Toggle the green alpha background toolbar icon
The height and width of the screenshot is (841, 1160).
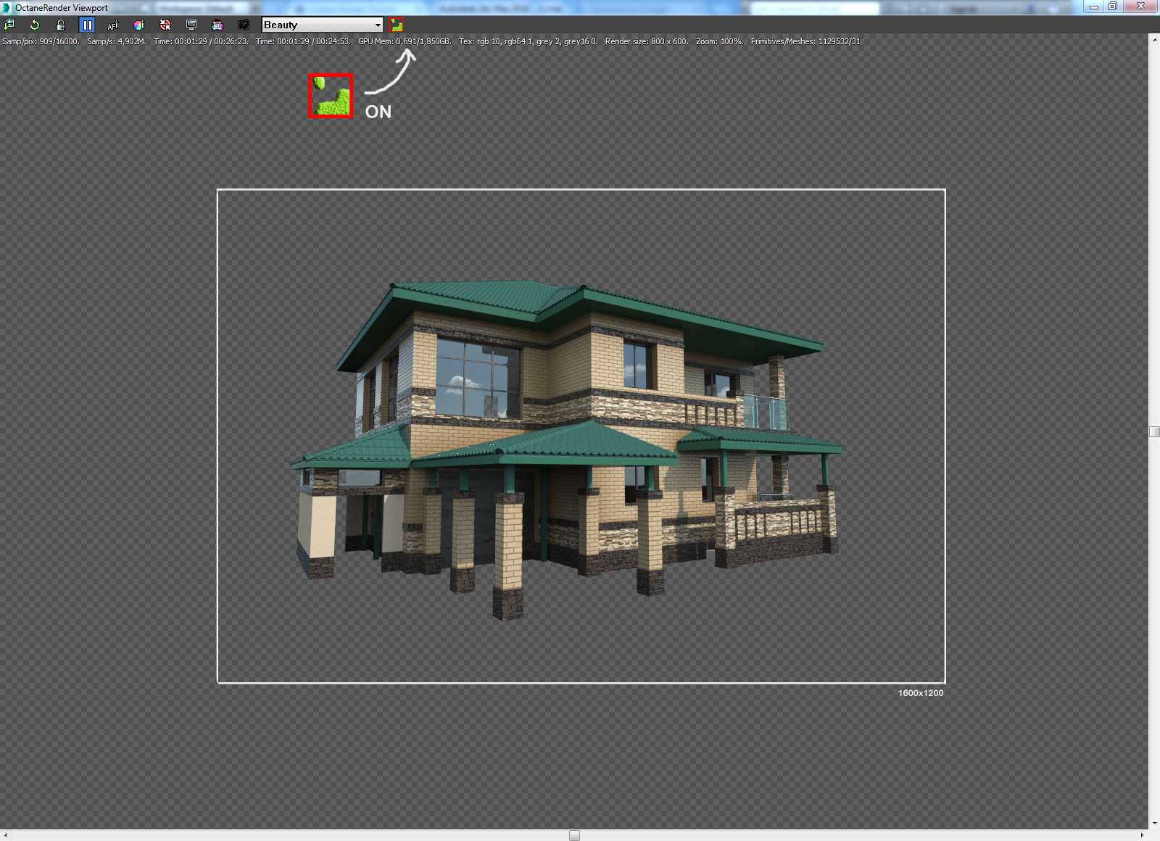point(396,25)
